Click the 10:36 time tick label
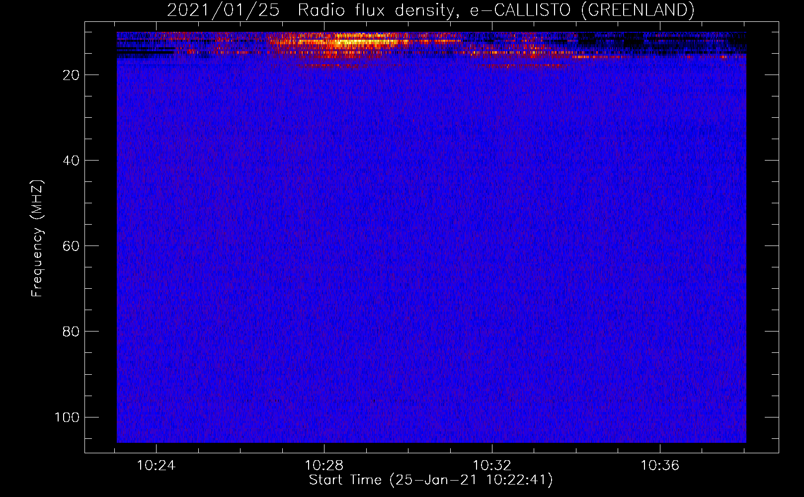This screenshot has width=804, height=497. pos(660,466)
